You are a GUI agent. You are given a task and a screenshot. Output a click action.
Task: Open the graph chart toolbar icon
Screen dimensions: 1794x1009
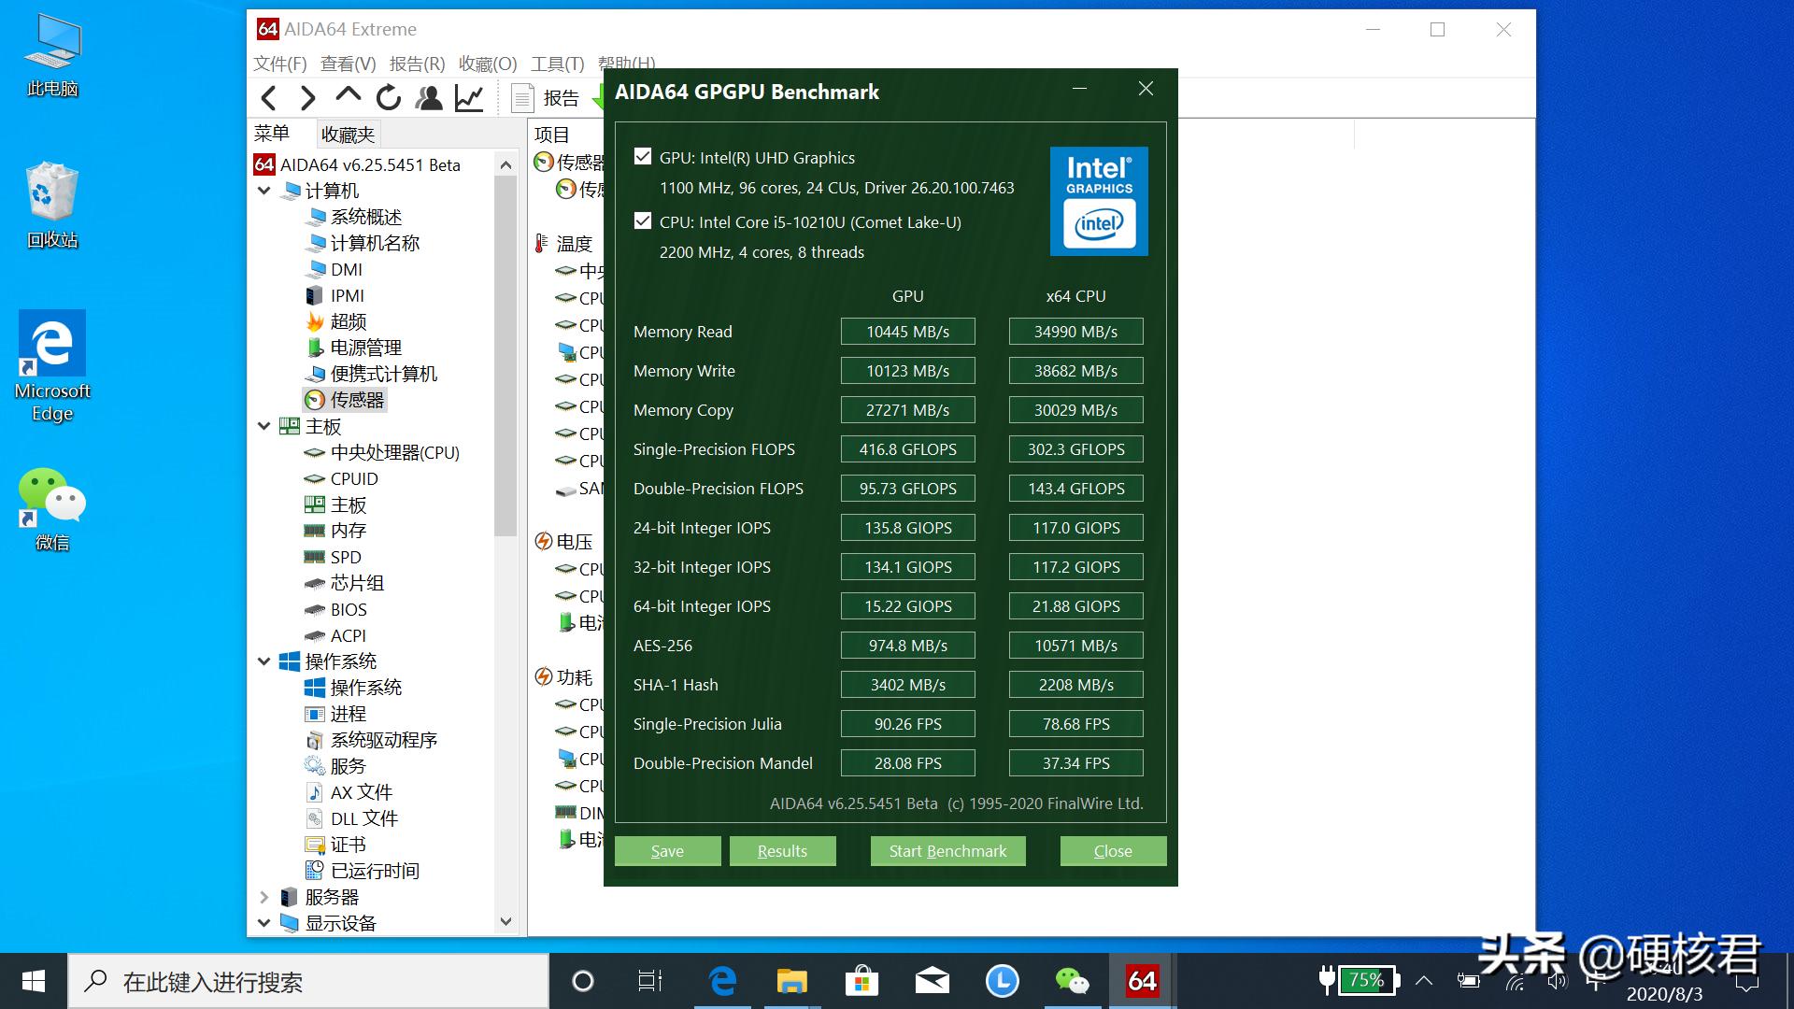click(469, 97)
